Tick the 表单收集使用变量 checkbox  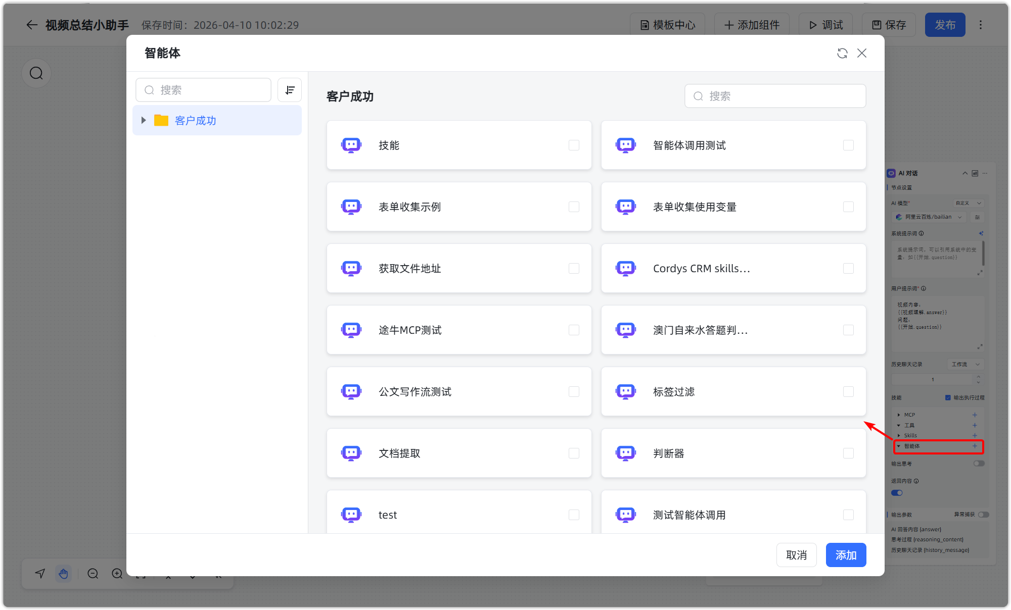(848, 207)
